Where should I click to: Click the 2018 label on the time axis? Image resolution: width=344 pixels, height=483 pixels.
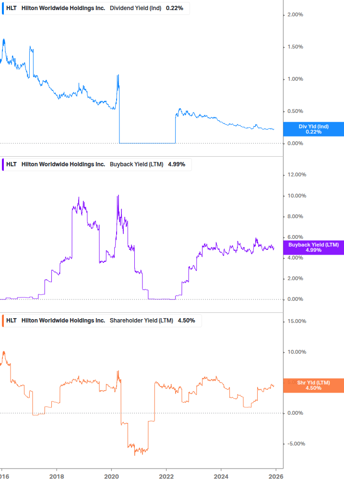[57, 477]
